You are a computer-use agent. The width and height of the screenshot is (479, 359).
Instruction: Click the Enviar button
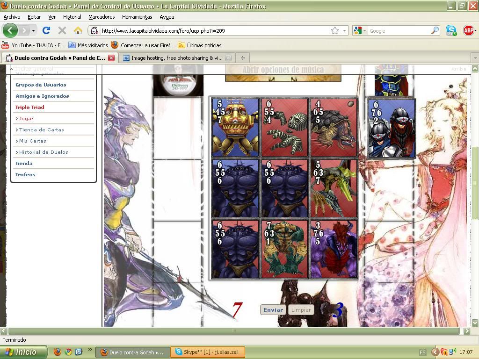[x=273, y=310]
